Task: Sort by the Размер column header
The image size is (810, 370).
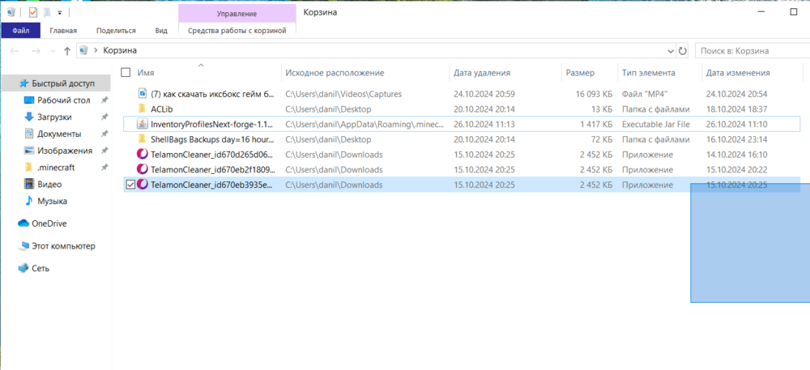Action: point(580,73)
